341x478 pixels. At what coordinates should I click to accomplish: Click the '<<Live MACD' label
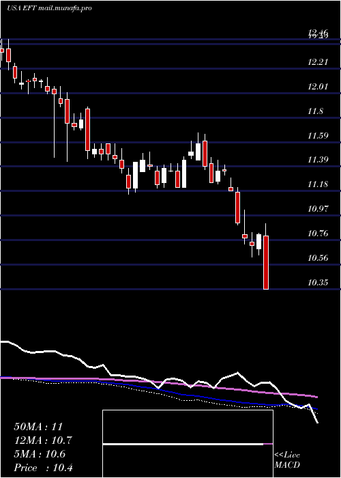[287, 460]
